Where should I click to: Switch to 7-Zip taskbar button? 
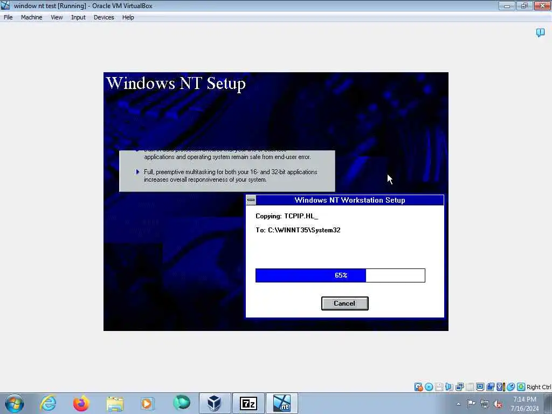coord(248,403)
